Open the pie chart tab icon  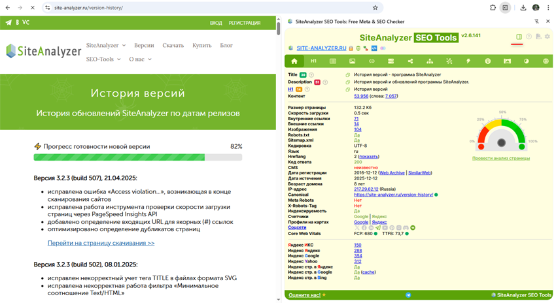526,61
